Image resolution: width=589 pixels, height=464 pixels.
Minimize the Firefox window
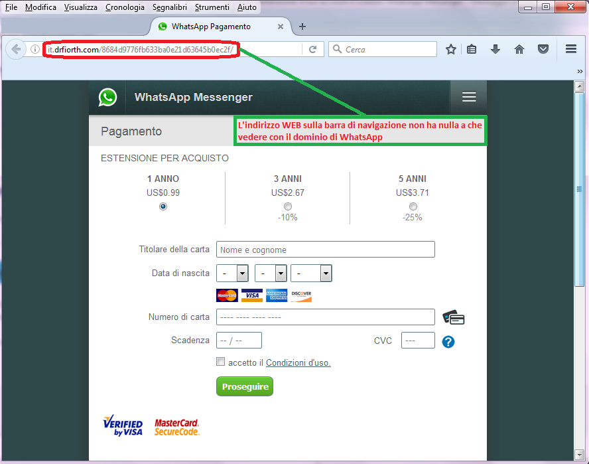pyautogui.click(x=528, y=7)
